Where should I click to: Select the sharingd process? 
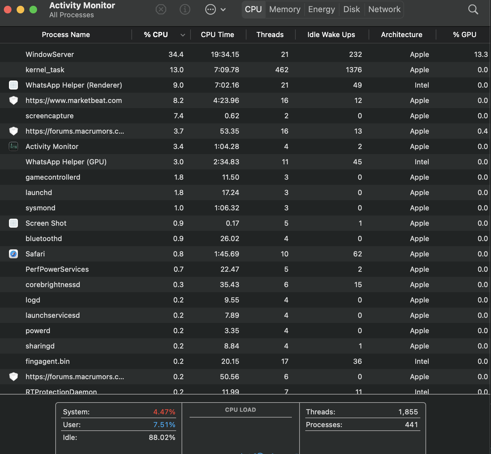[x=40, y=346]
